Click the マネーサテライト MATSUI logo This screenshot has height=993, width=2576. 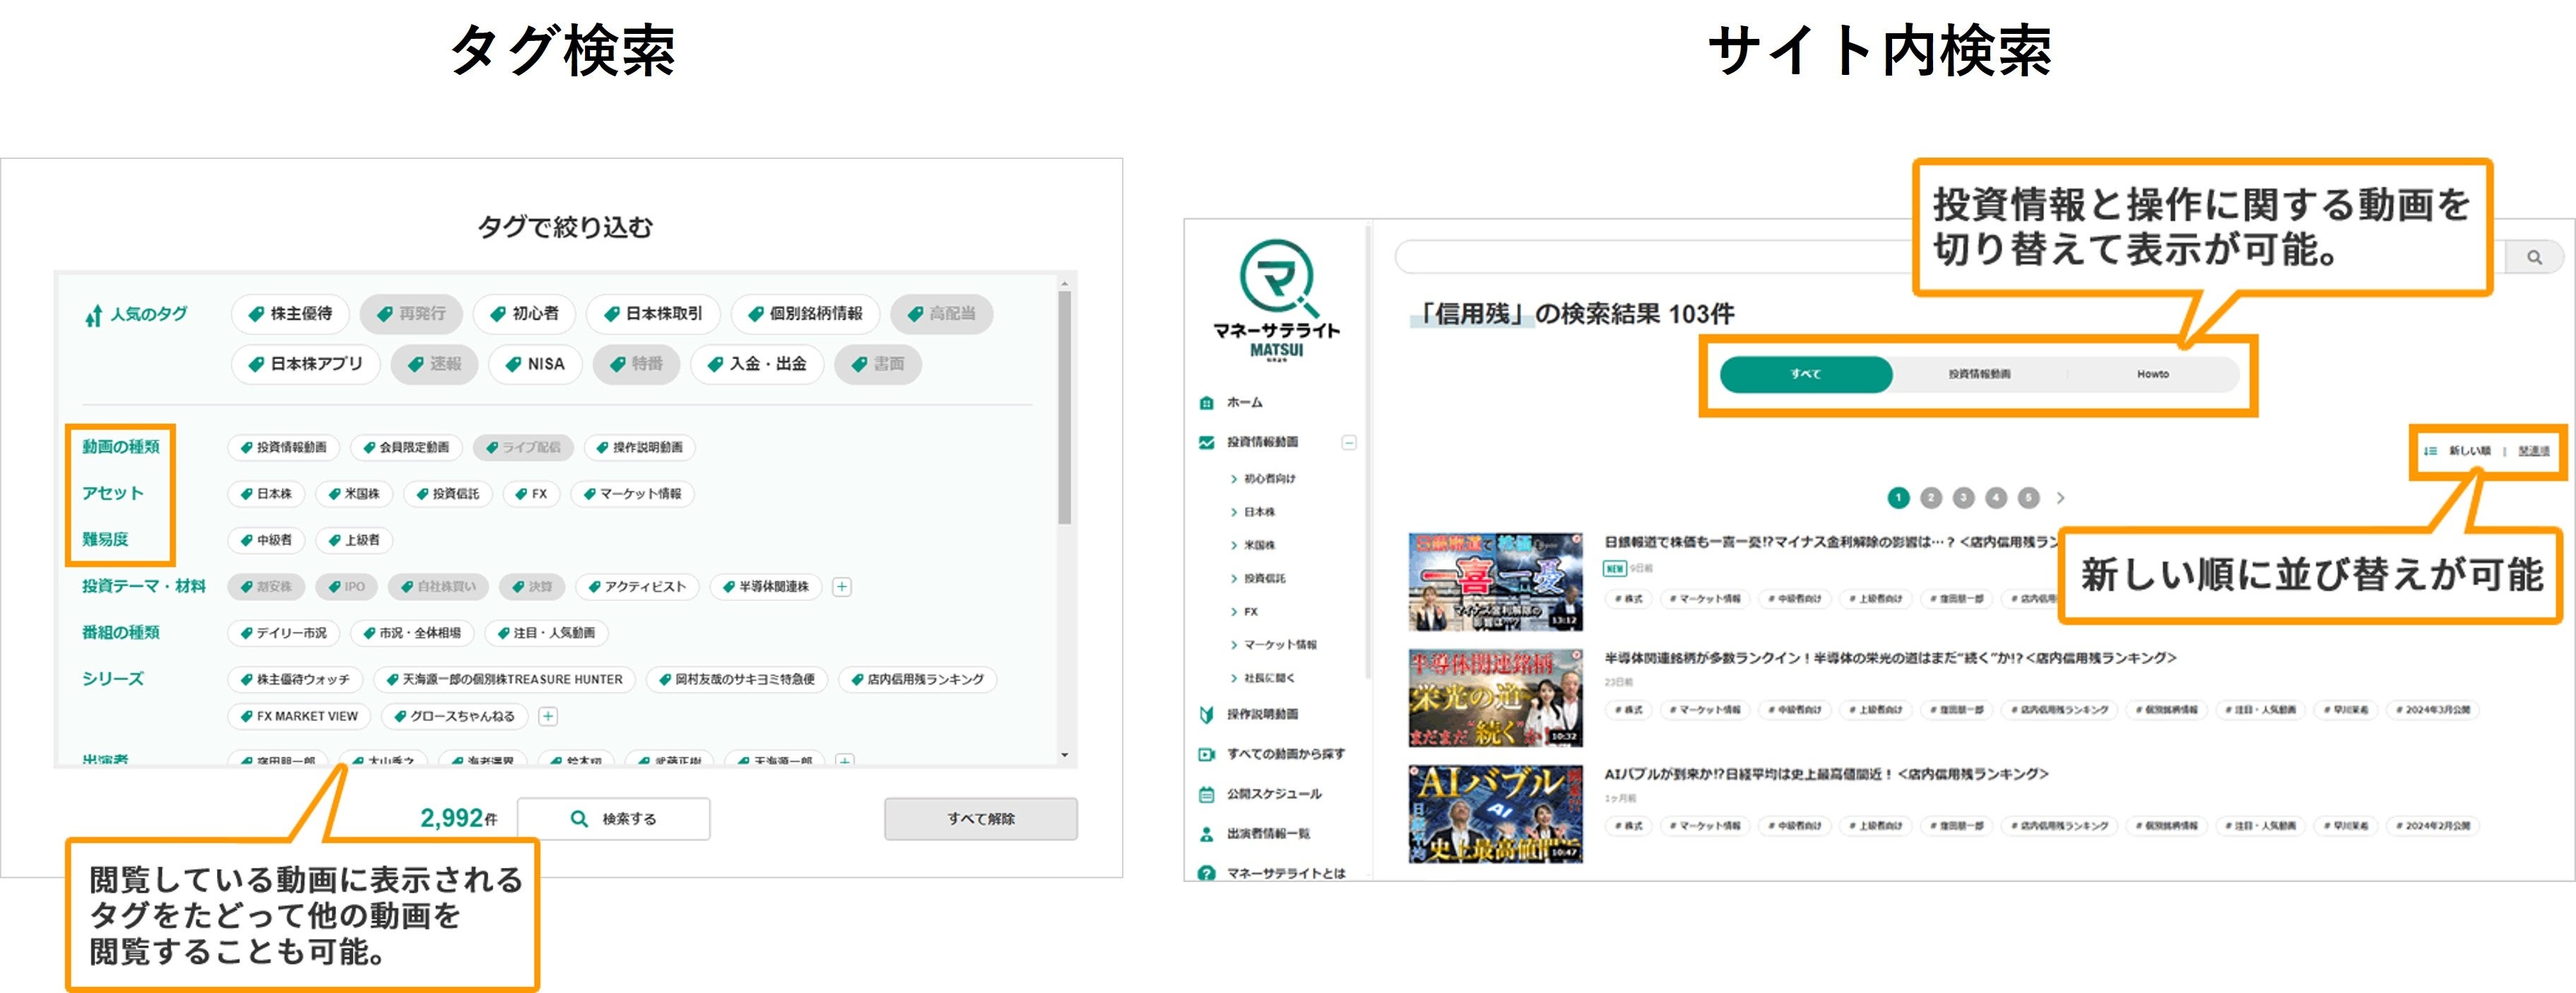pos(1276,299)
